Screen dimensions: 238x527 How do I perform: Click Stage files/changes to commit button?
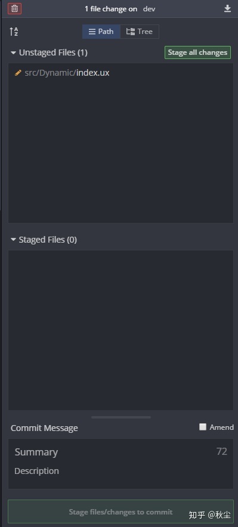point(120,512)
